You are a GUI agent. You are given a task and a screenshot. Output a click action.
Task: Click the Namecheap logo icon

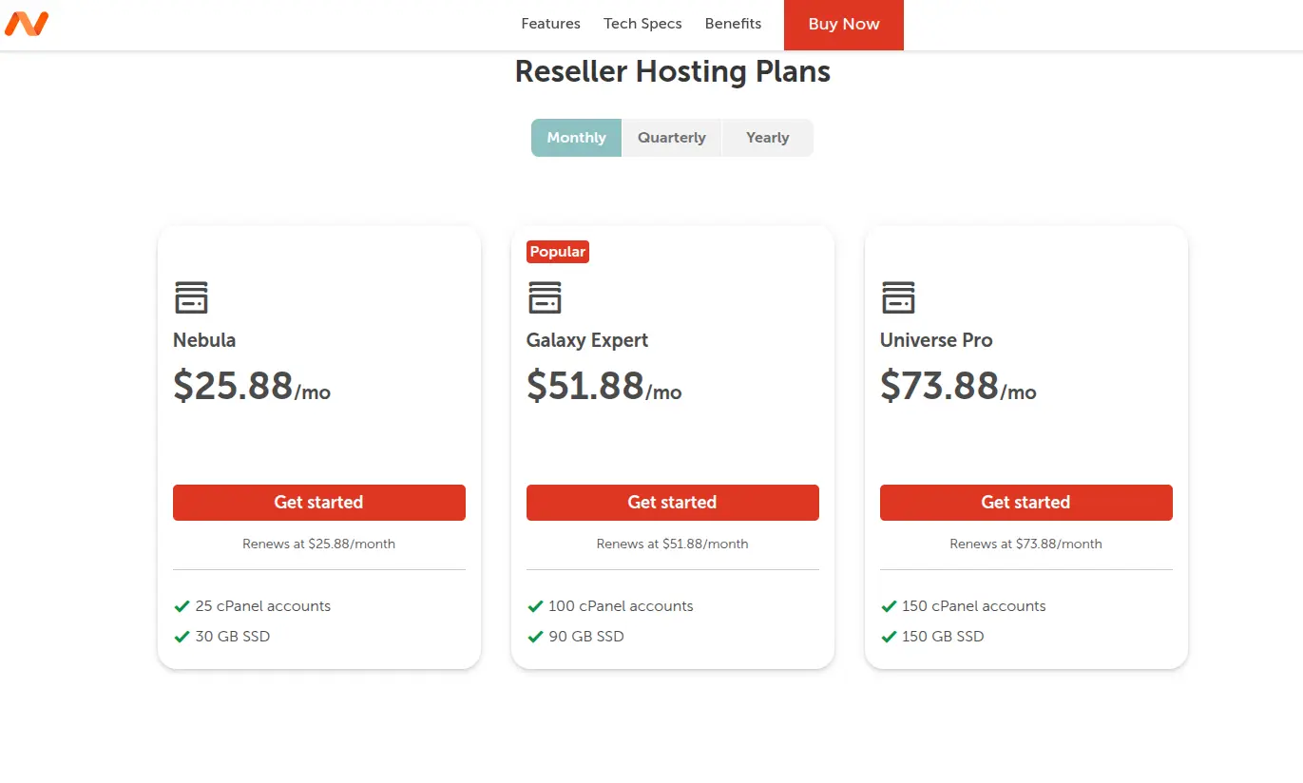tap(27, 24)
